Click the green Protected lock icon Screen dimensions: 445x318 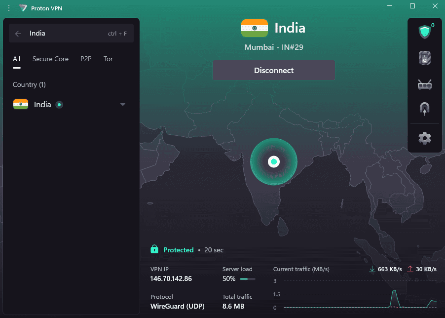(x=154, y=249)
